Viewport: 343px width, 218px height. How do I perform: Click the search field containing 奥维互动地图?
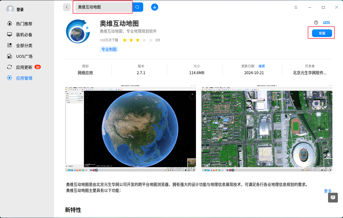(x=104, y=7)
